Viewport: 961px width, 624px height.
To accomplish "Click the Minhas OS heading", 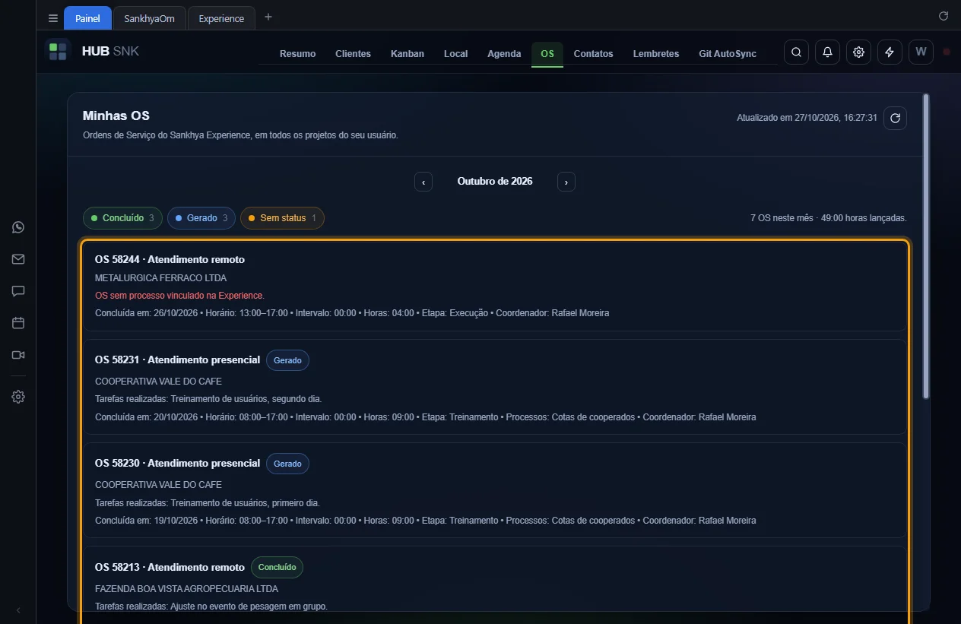I will point(116,116).
